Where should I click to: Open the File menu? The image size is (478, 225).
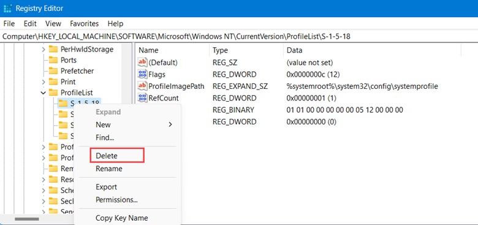click(x=9, y=23)
